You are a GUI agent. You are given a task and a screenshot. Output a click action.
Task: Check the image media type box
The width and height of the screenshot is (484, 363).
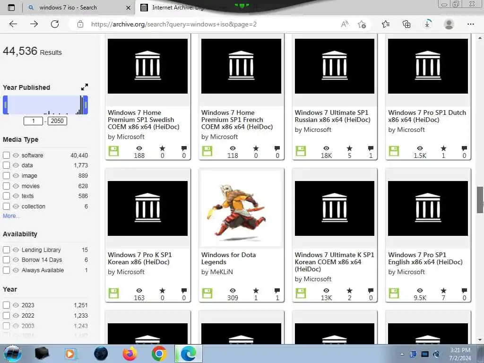click(x=6, y=176)
